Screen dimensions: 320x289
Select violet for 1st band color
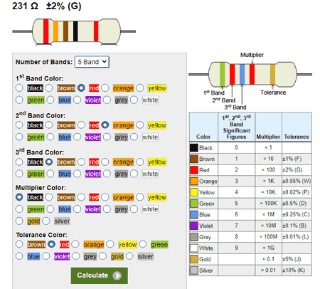[77, 100]
